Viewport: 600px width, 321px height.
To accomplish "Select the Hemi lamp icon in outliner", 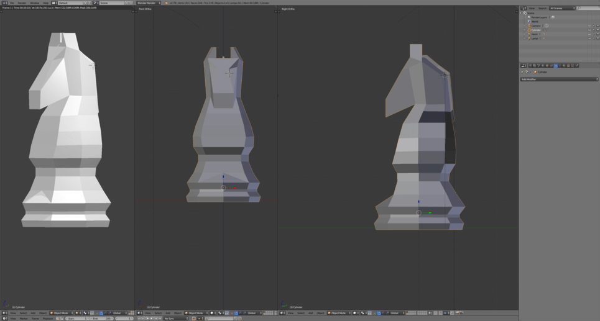I will point(529,34).
